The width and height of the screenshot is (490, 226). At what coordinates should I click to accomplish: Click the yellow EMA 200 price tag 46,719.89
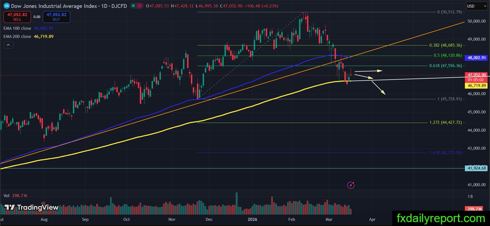click(477, 86)
